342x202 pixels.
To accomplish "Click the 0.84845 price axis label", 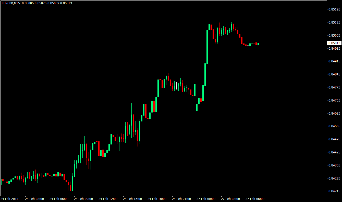I will click(x=334, y=74).
